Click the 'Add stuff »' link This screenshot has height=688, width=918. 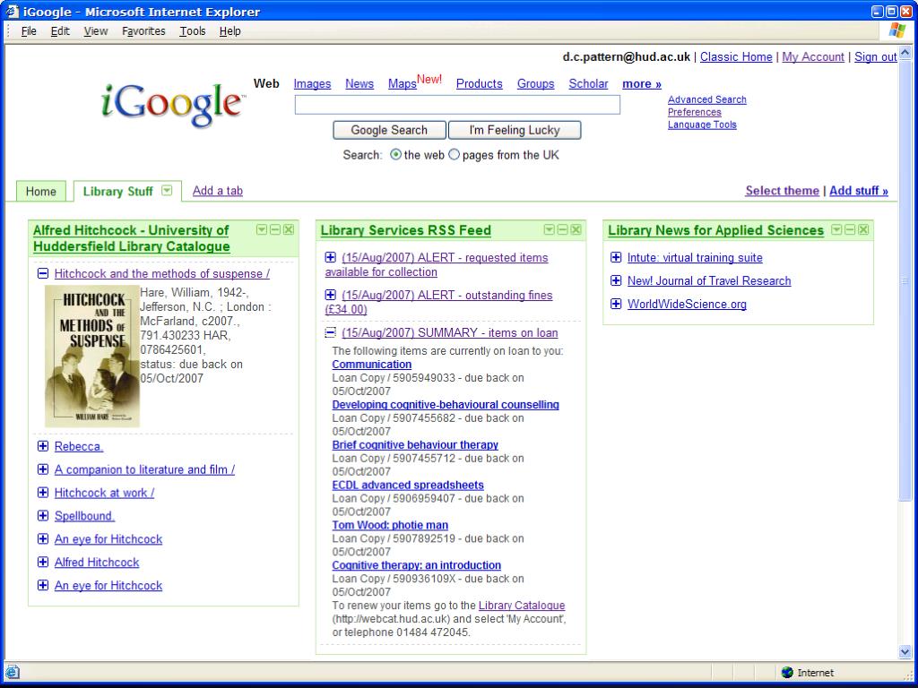[x=859, y=191]
